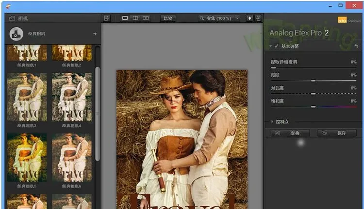Click the 提取详细资料 slider handle

coord(273,68)
